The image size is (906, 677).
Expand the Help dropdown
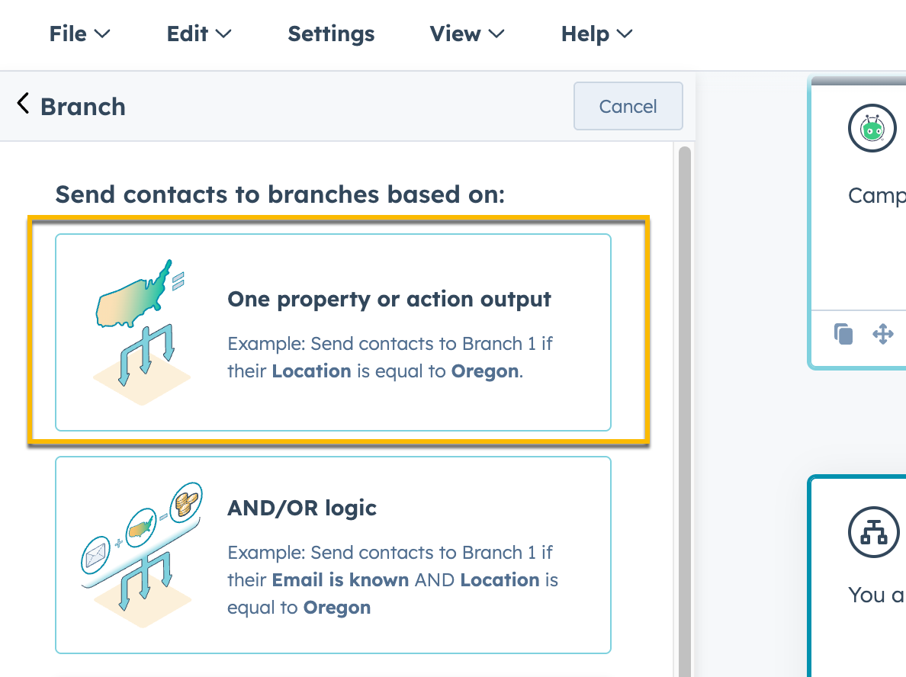596,34
